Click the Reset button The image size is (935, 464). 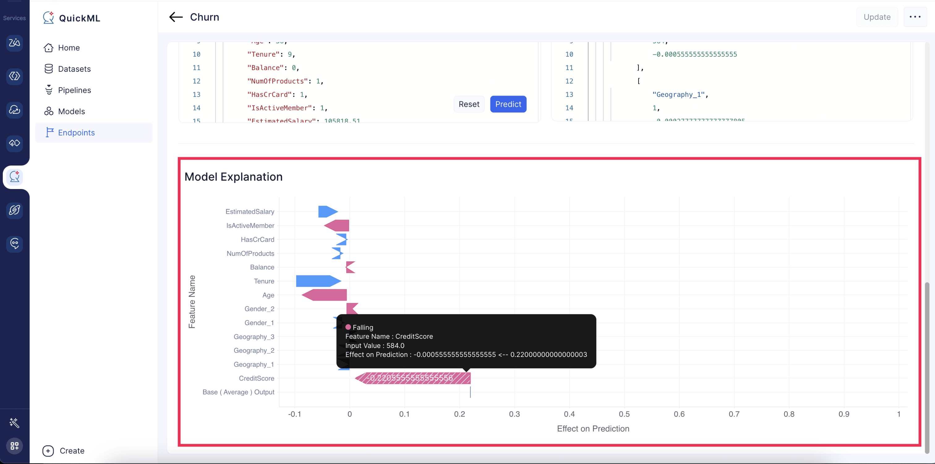point(469,104)
